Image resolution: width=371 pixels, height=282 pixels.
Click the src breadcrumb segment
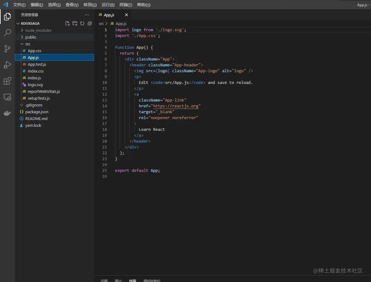101,23
